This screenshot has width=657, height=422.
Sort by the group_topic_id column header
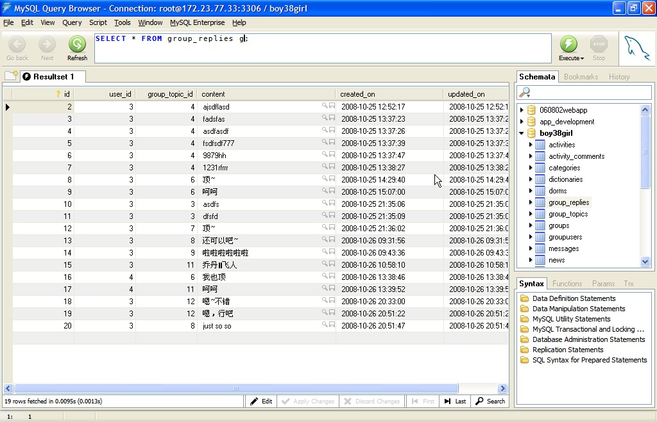pos(166,94)
